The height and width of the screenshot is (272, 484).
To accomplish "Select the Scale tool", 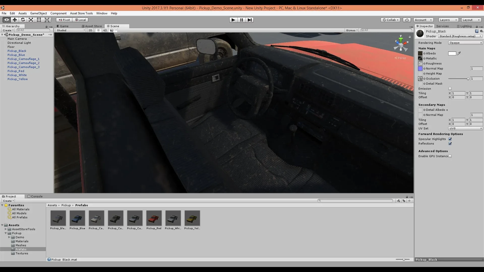I will click(x=31, y=20).
